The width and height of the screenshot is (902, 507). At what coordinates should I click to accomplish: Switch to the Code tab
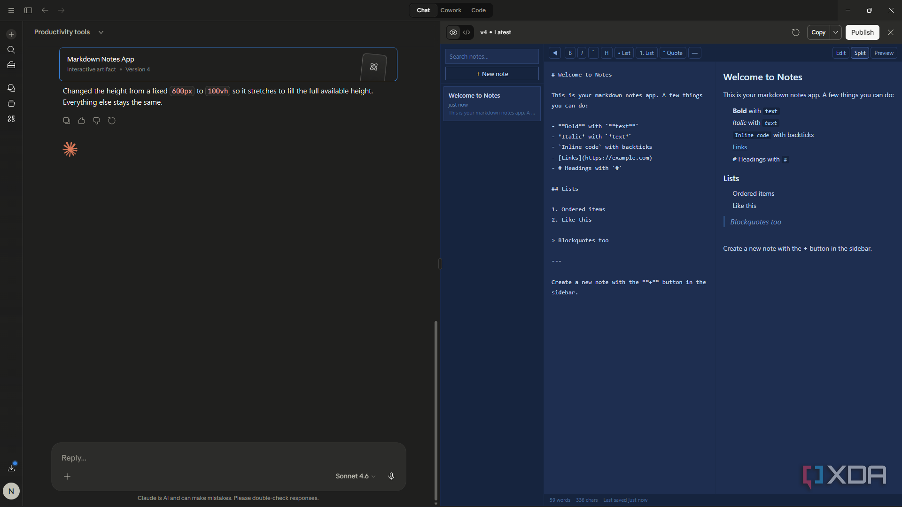click(x=478, y=10)
